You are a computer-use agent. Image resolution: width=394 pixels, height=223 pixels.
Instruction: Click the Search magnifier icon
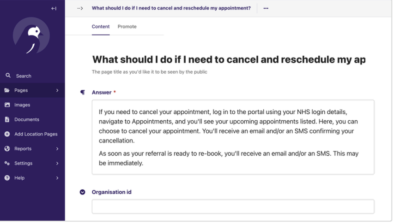click(8, 76)
